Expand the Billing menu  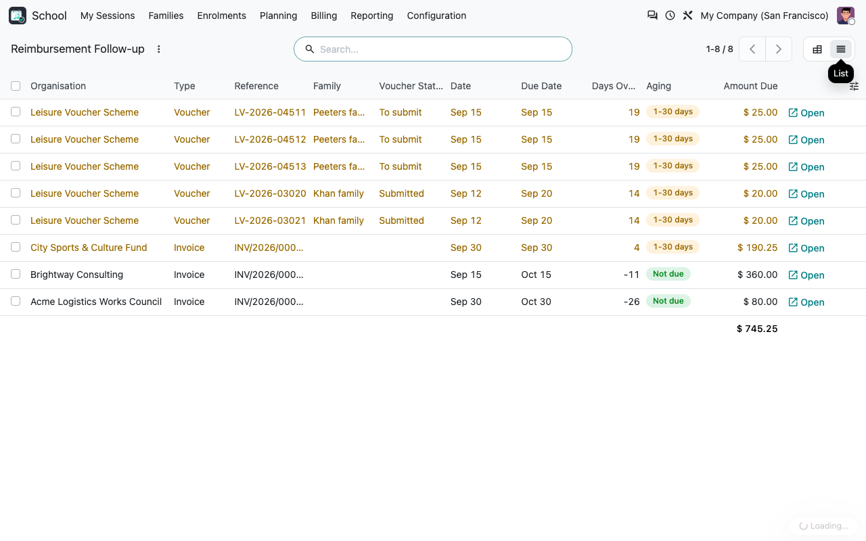pos(324,16)
